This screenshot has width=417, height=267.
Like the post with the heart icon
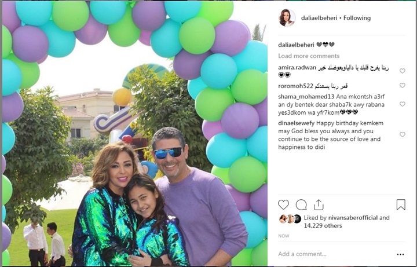pyautogui.click(x=283, y=205)
